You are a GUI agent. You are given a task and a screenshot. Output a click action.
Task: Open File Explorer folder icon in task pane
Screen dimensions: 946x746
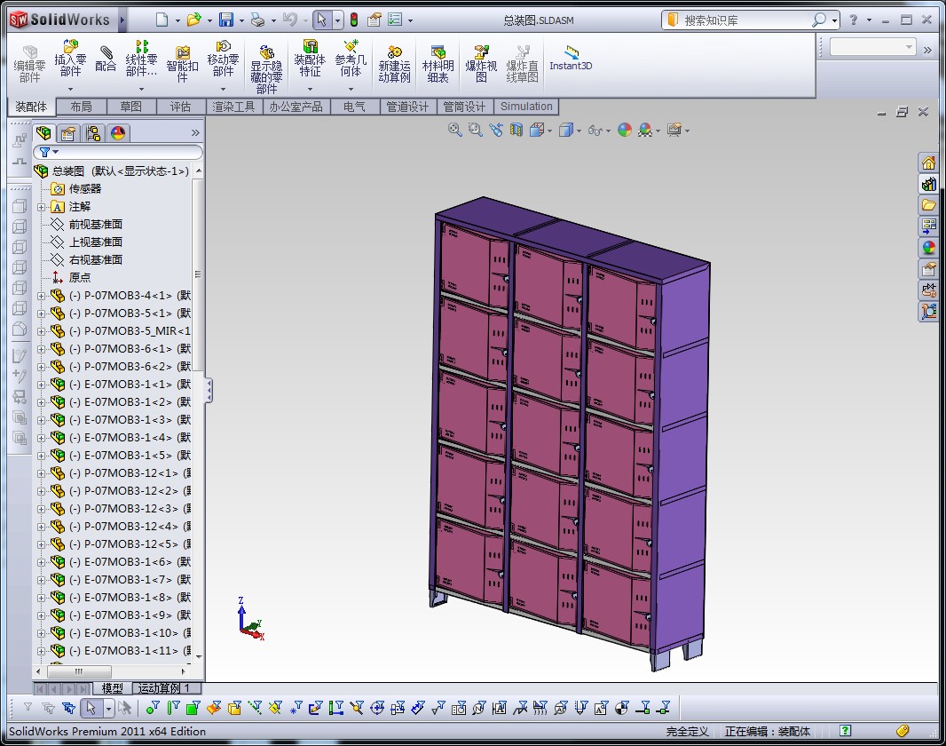point(928,205)
